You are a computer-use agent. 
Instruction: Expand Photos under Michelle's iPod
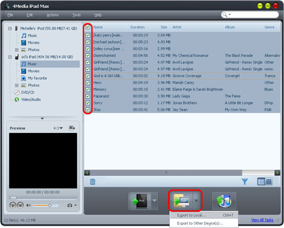pos(16,50)
